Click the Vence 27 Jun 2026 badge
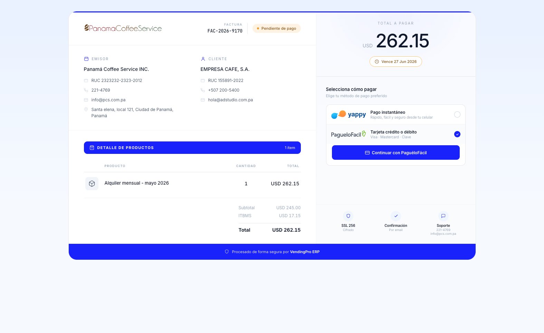The height and width of the screenshot is (333, 544). (396, 62)
